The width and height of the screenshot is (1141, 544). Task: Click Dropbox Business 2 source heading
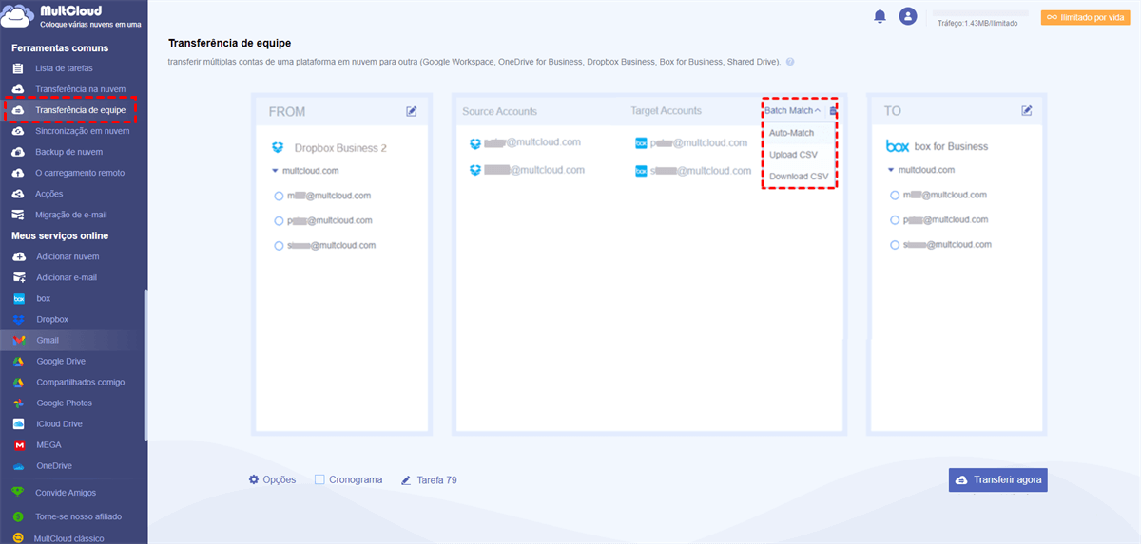(x=340, y=148)
